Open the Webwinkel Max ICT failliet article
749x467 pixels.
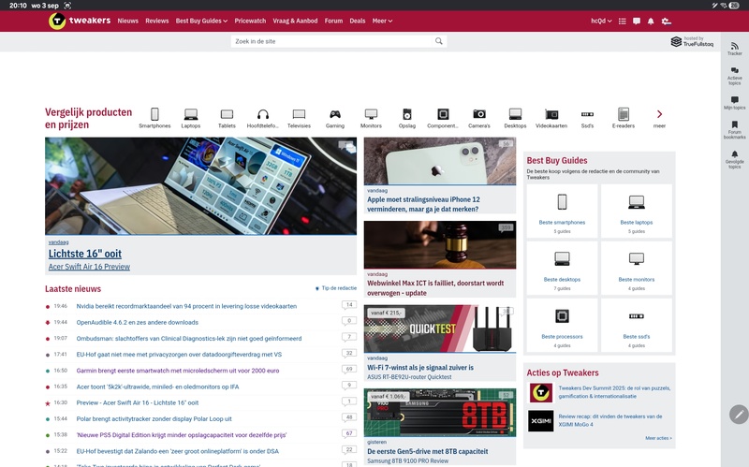435,288
